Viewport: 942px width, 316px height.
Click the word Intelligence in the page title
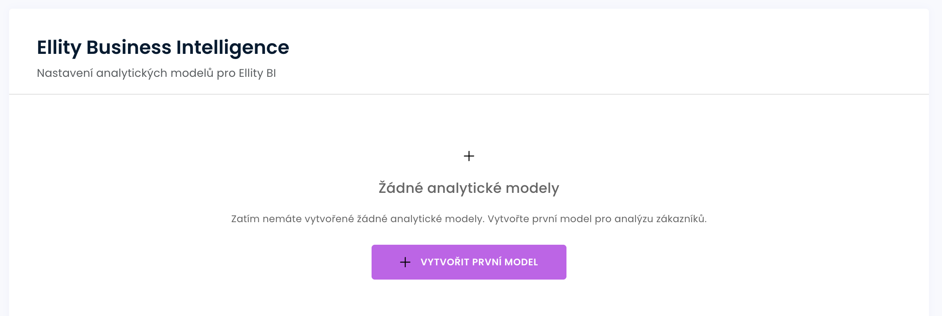(x=233, y=48)
